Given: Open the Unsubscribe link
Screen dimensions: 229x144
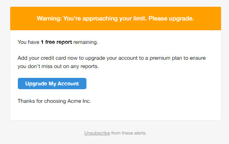Looking at the screenshot, I should point(97,133).
